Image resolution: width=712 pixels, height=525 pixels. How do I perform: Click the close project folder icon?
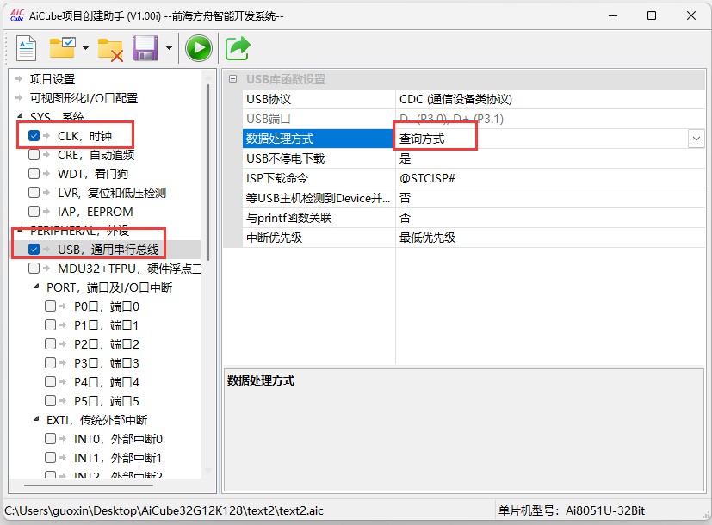coord(110,49)
